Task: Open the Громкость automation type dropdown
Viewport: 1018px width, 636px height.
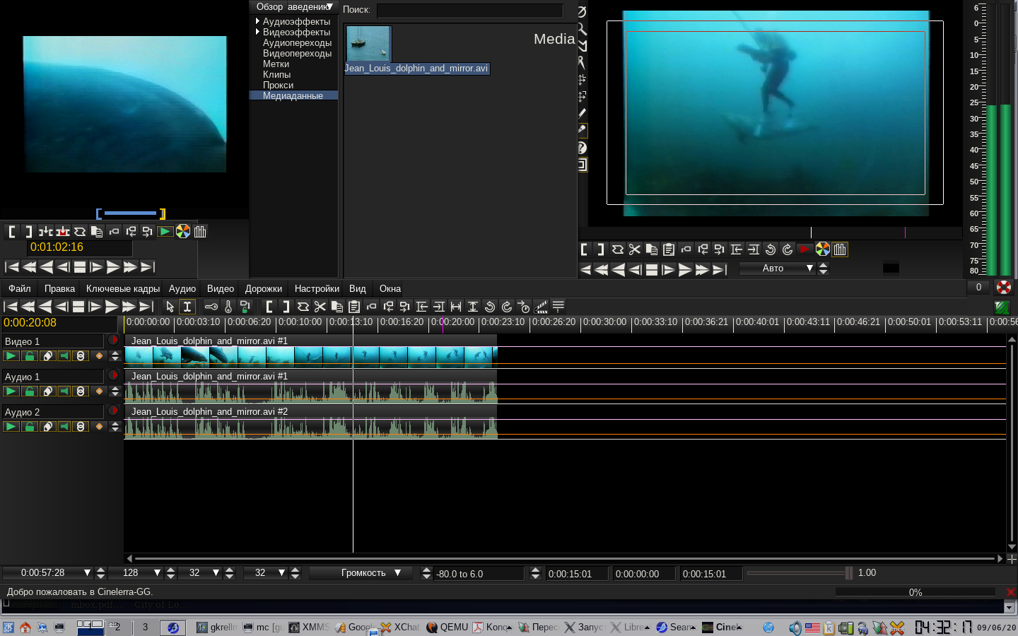Action: [x=397, y=573]
